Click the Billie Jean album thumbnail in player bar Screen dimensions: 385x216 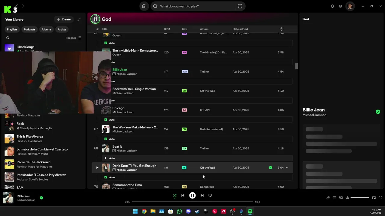[8, 198]
